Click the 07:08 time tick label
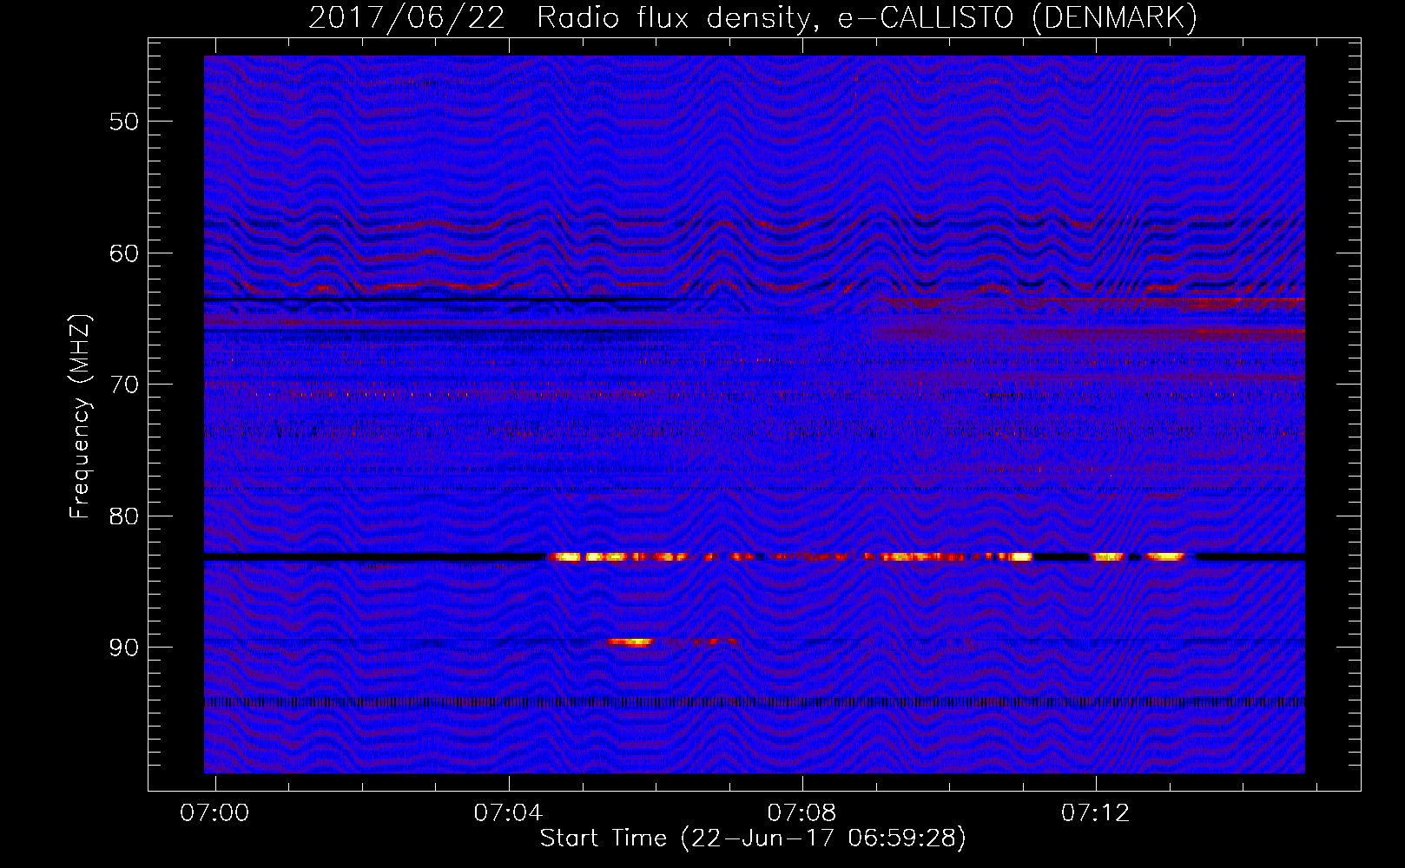1405x868 pixels. click(x=801, y=812)
